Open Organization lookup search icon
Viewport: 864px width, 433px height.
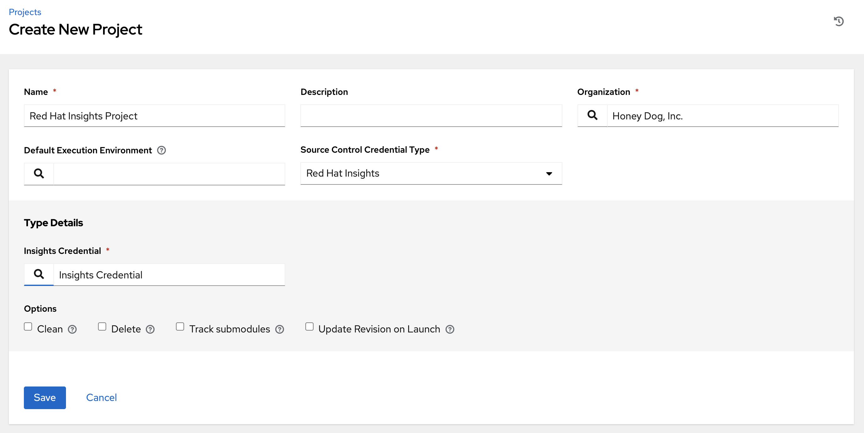coord(592,116)
